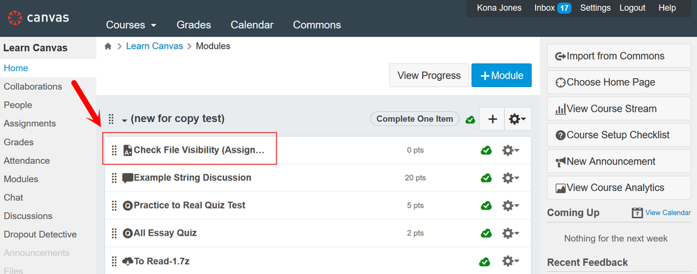This screenshot has height=274, width=697.
Task: Go to the home breadcrumb icon
Action: click(x=107, y=46)
